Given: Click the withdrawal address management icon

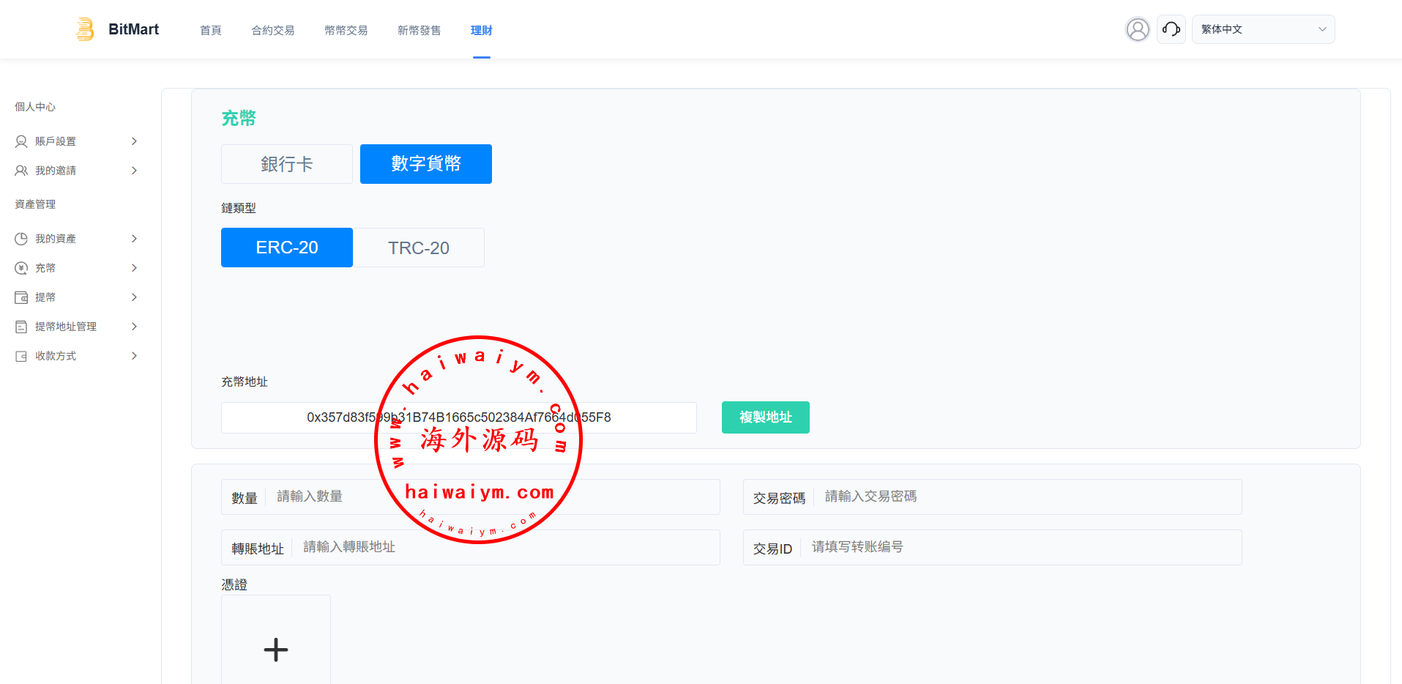Looking at the screenshot, I should (x=21, y=327).
